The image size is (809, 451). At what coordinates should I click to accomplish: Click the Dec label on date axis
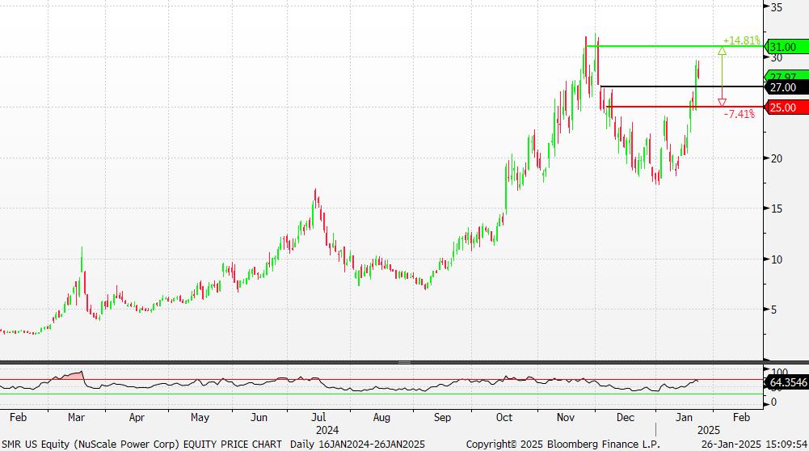[626, 418]
